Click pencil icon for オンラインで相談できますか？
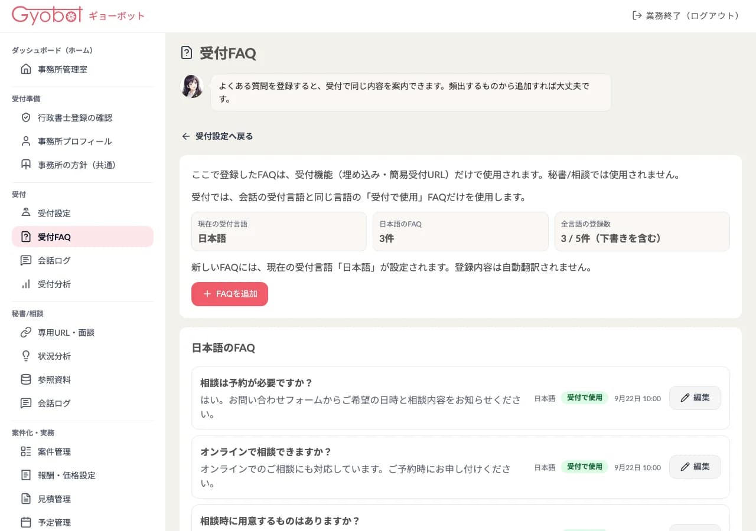 tap(685, 467)
